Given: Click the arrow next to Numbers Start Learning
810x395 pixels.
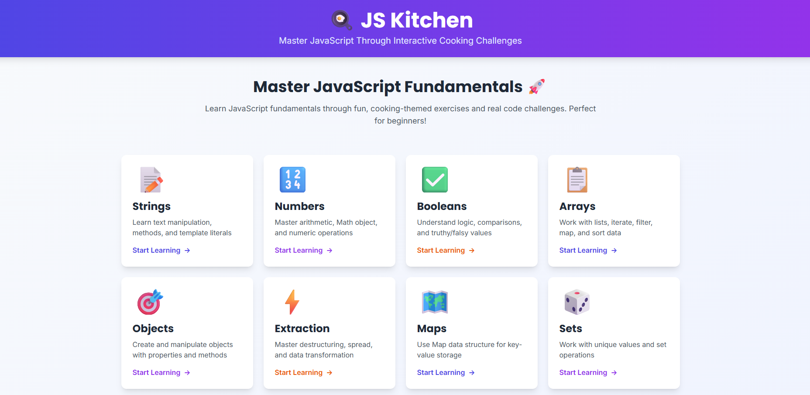Looking at the screenshot, I should 329,251.
